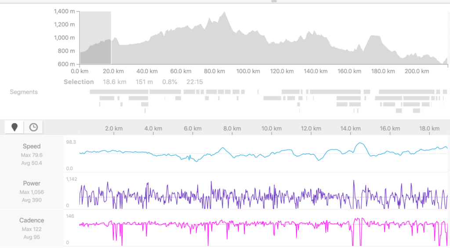Click the 1,142 power scale label
The height and width of the screenshot is (248, 450).
(72, 179)
